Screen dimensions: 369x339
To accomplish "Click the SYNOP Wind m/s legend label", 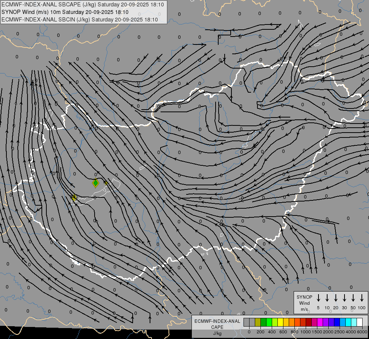I will (304, 303).
